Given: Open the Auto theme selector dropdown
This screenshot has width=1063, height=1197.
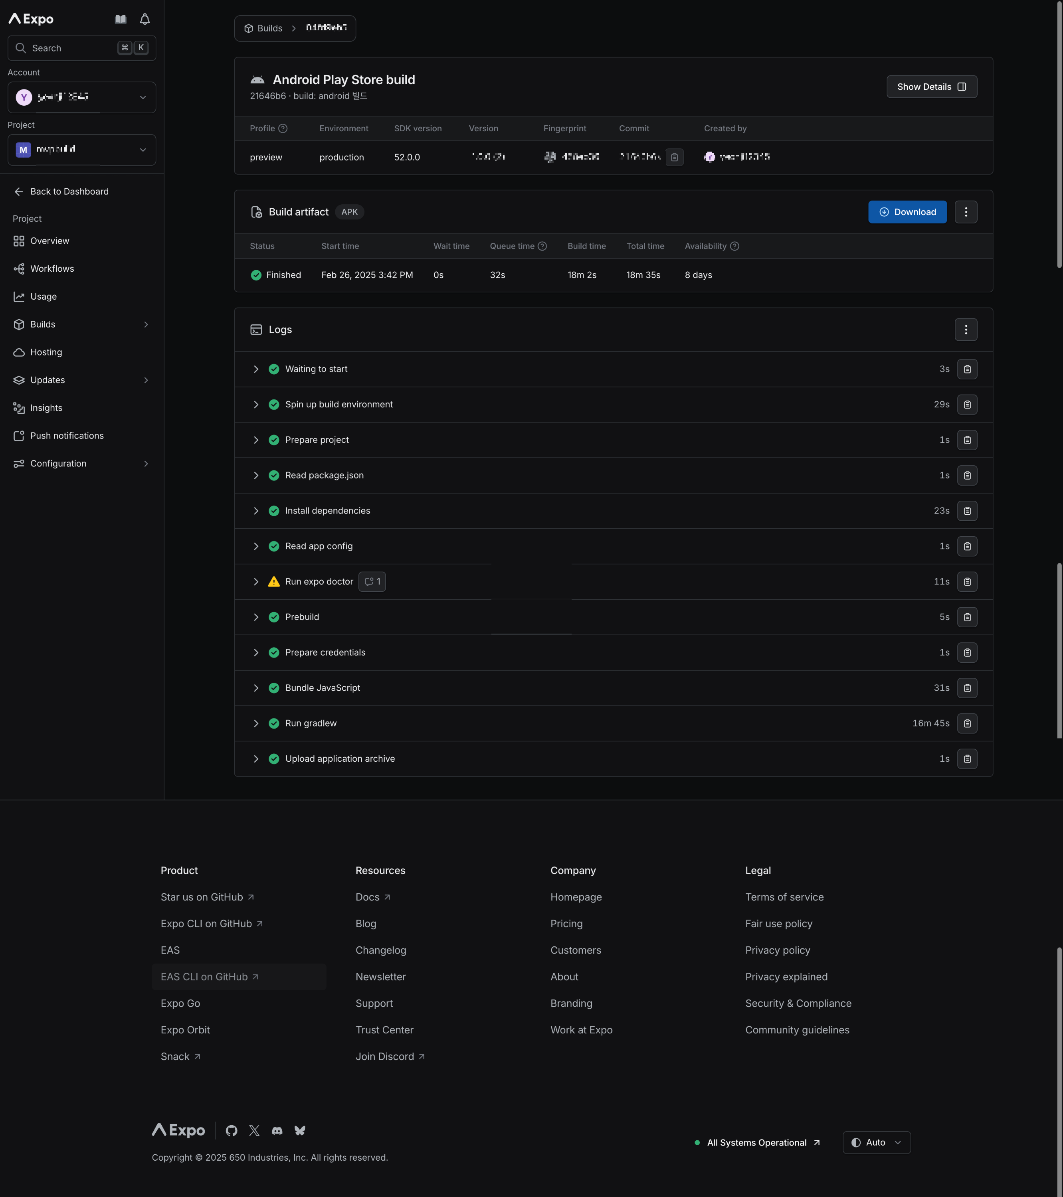Looking at the screenshot, I should [x=877, y=1143].
